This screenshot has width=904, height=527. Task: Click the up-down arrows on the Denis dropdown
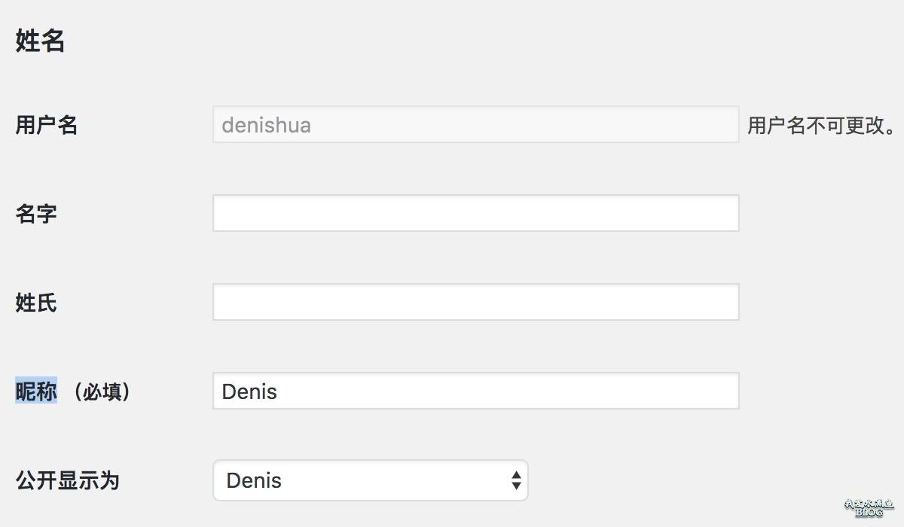pos(516,480)
